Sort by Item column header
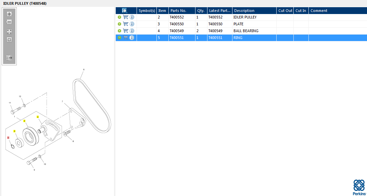Viewport: 367px width, 196px height. click(162, 11)
